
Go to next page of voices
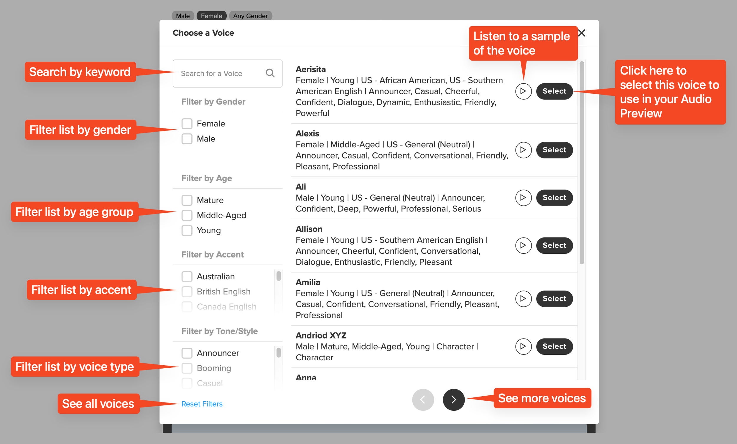[453, 400]
